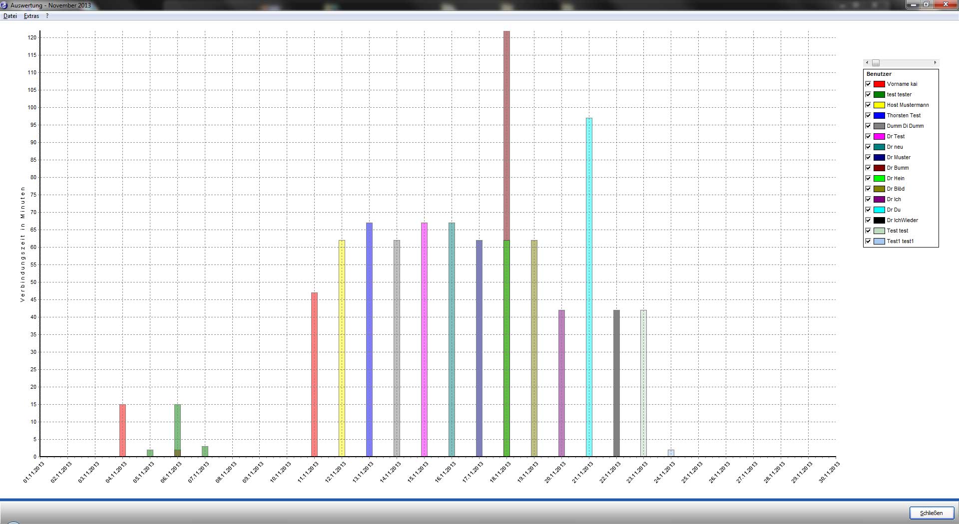959x524 pixels.
Task: Click the yellow Host Mustermann color swatch
Action: (879, 105)
